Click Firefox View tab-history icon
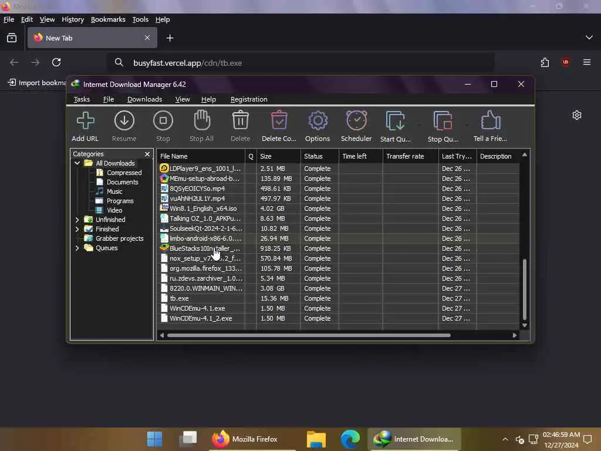Viewport: 601px width, 451px height. (x=12, y=38)
